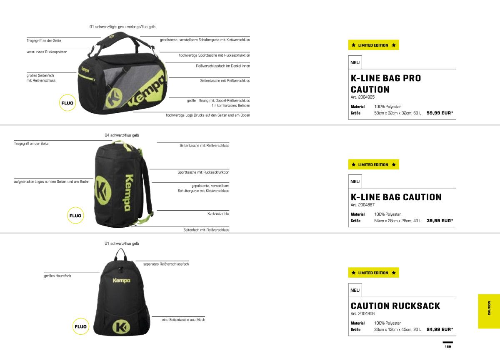Click the 59,99 EUR price

(x=440, y=113)
